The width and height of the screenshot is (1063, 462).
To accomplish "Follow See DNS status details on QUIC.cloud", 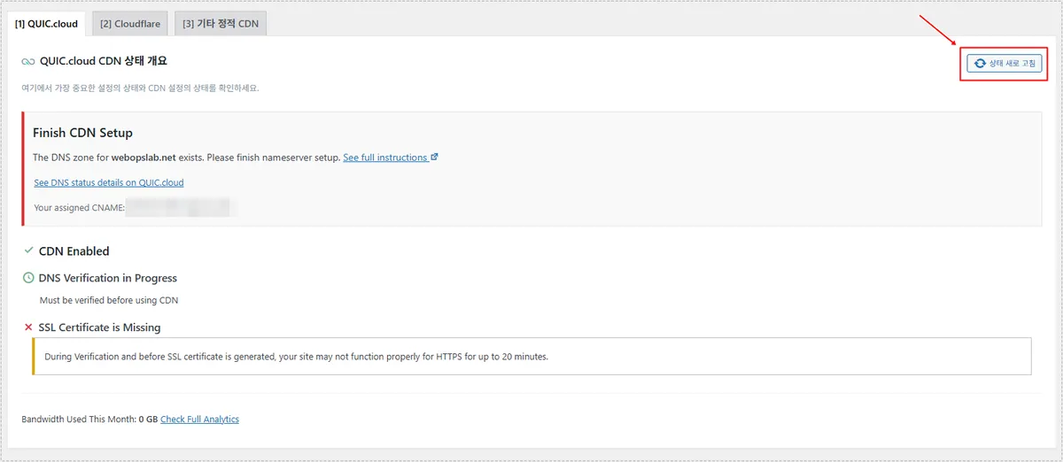I will pyautogui.click(x=109, y=182).
